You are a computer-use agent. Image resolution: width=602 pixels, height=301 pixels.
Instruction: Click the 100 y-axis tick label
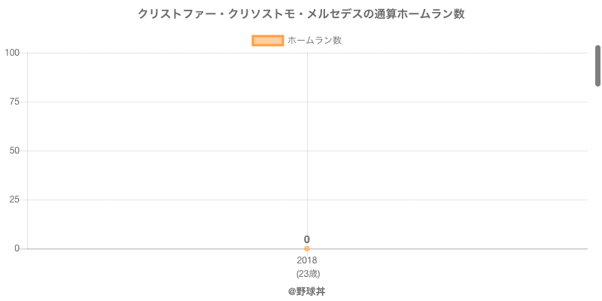[12, 53]
